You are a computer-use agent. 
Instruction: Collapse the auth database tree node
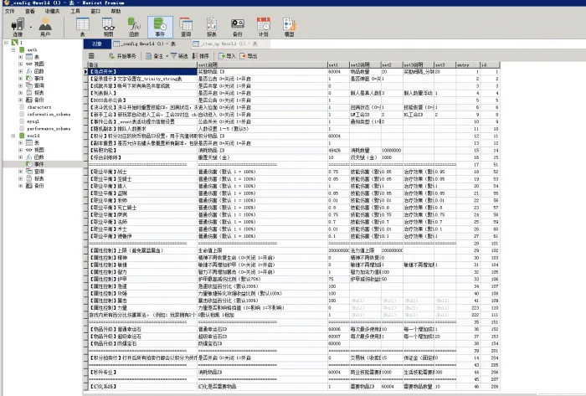(x=13, y=49)
